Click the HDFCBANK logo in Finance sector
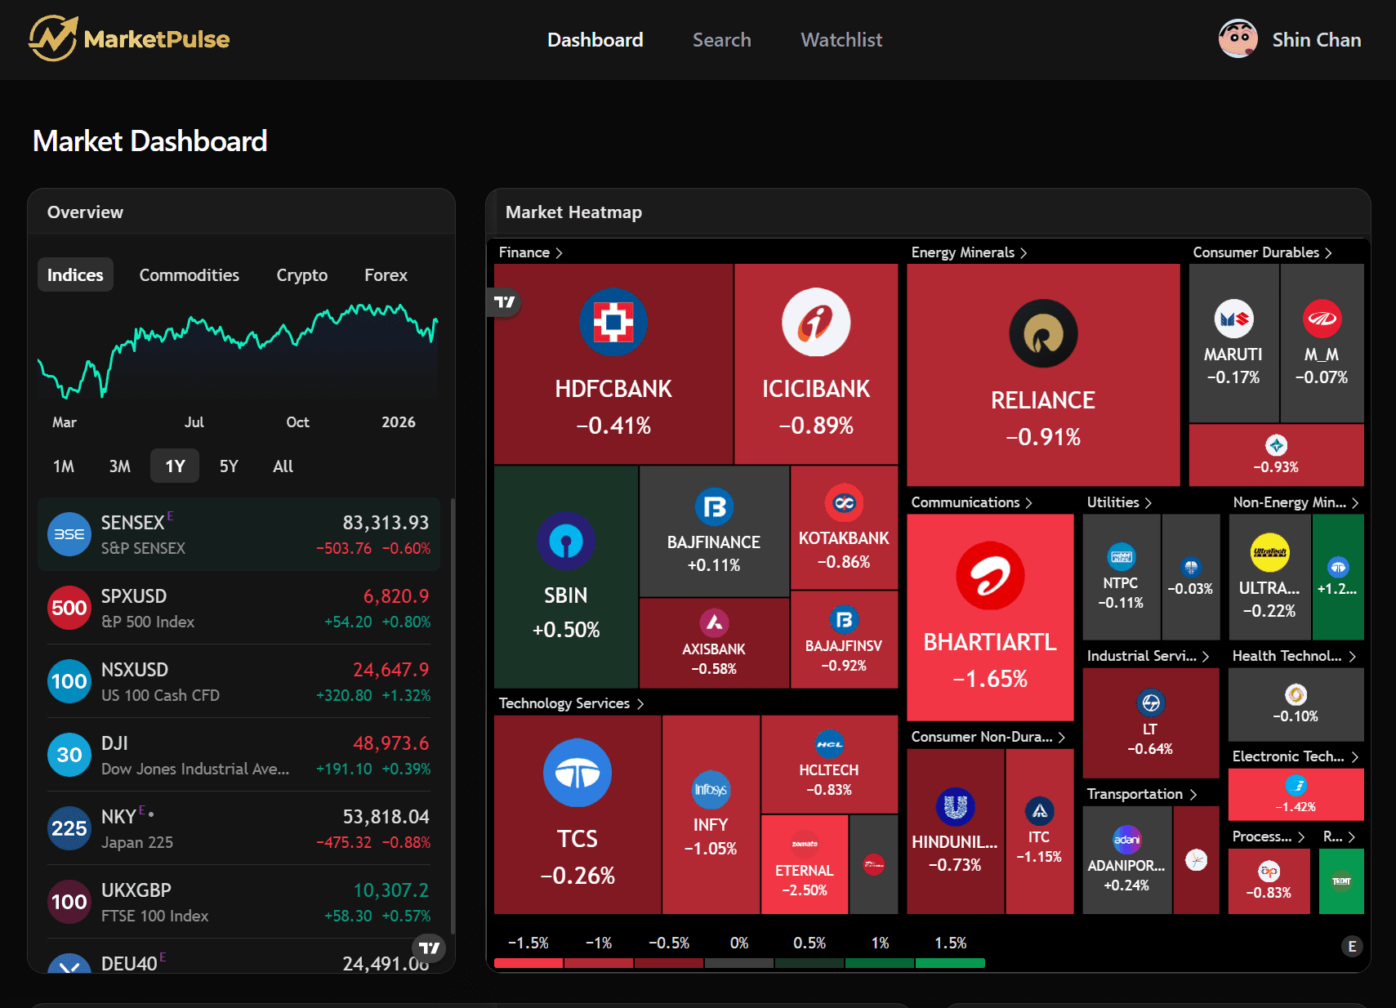The image size is (1396, 1008). tap(613, 322)
